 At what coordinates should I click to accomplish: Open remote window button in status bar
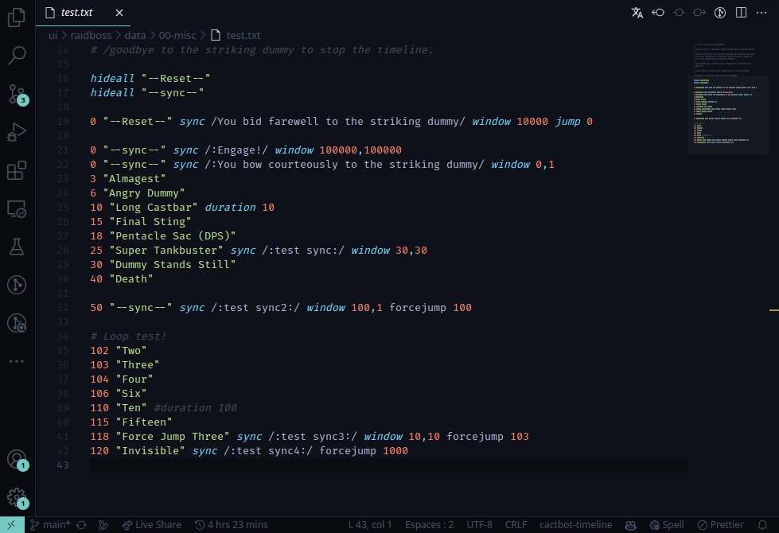[x=12, y=524]
